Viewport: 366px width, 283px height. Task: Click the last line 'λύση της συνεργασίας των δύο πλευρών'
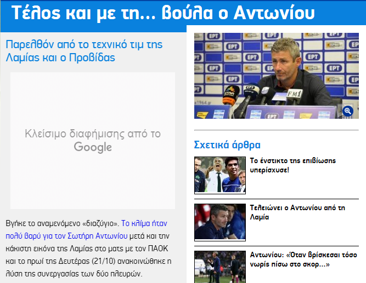click(x=74, y=274)
